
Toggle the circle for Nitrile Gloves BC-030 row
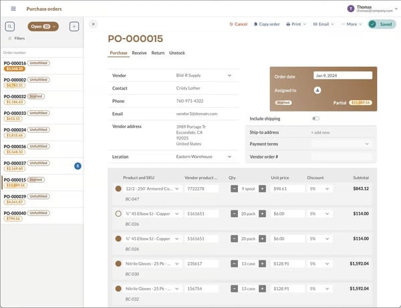118,263
